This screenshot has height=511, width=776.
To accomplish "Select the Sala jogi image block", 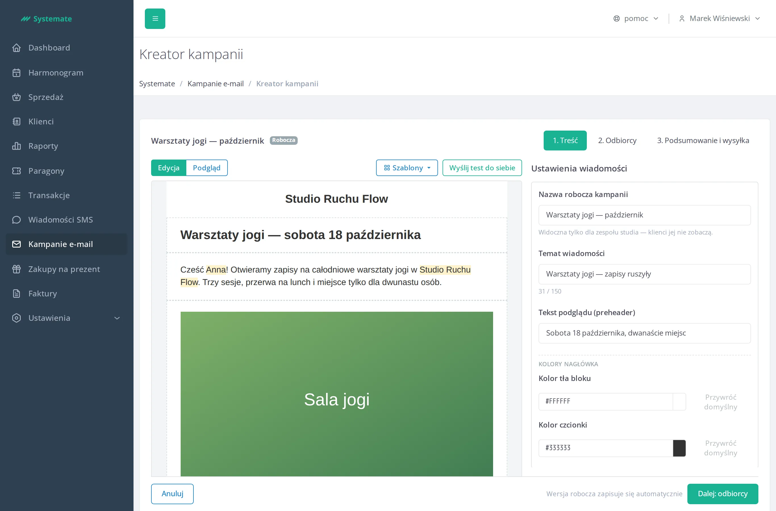I will pyautogui.click(x=337, y=394).
